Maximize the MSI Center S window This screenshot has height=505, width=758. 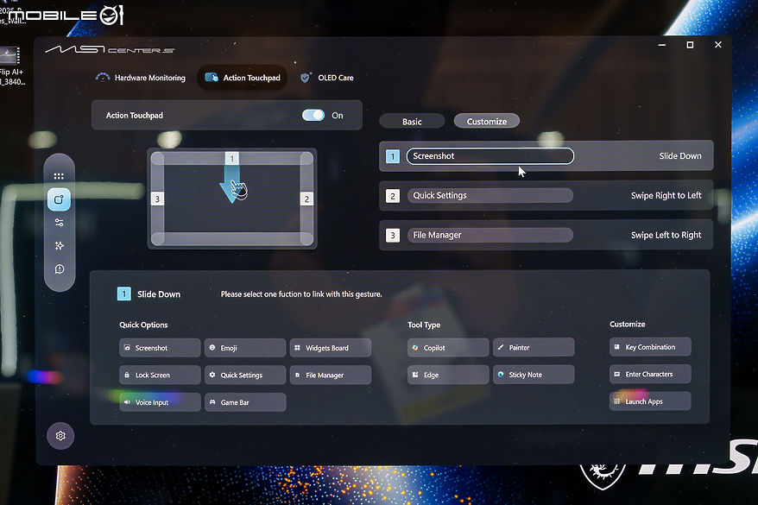(690, 45)
